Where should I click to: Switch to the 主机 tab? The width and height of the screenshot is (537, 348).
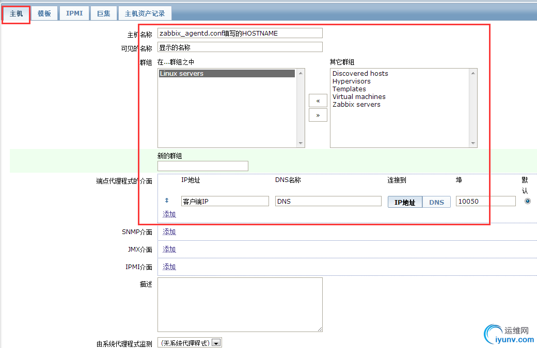pos(17,14)
